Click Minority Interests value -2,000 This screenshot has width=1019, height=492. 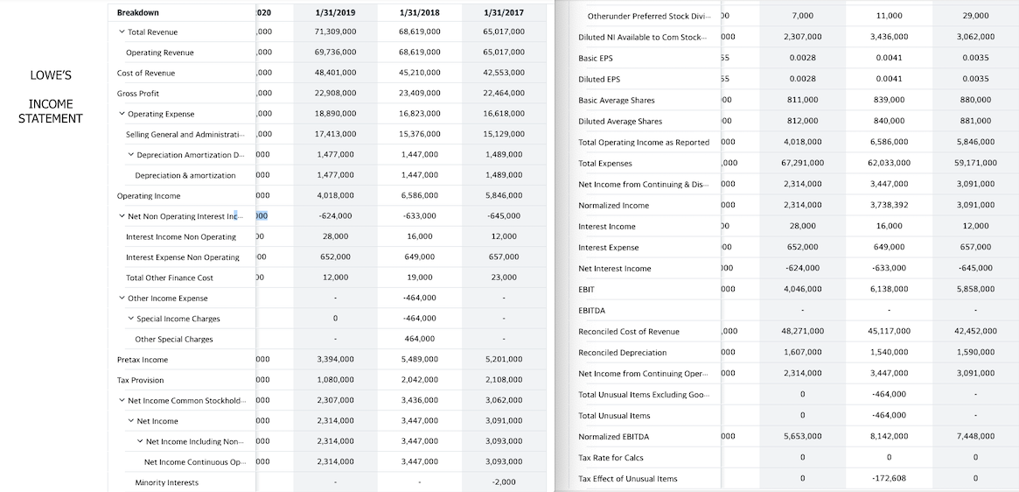point(505,482)
